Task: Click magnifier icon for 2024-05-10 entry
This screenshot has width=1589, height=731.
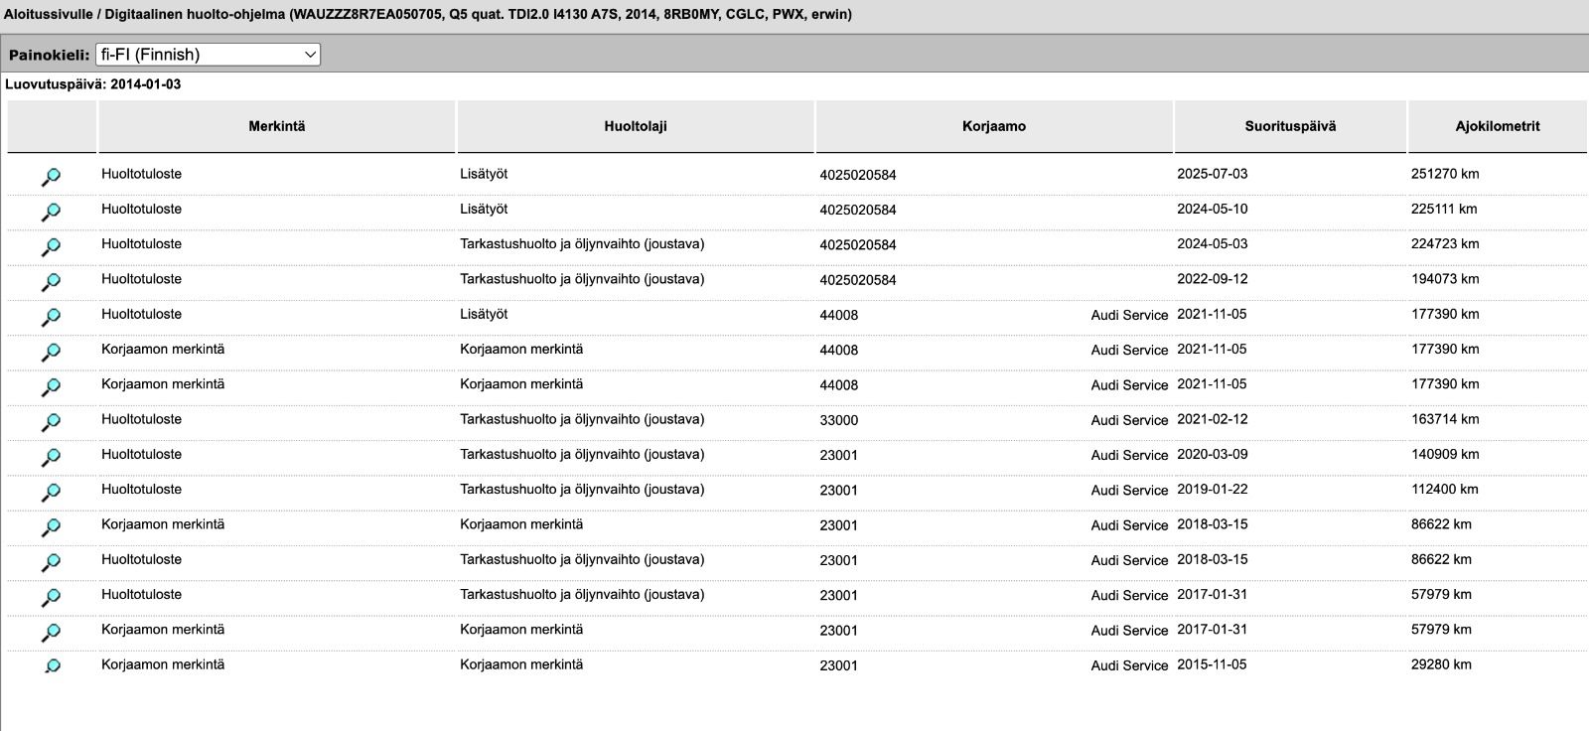Action: point(51,212)
